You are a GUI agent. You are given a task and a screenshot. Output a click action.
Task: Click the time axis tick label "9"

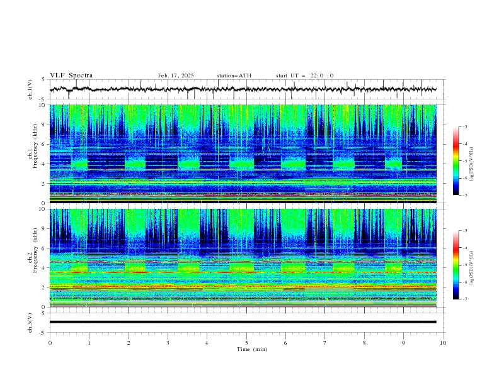[403, 343]
